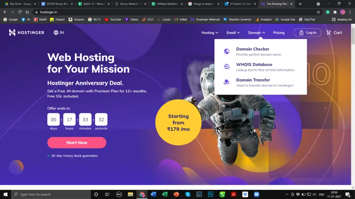Click the address bar URL

(49, 12)
